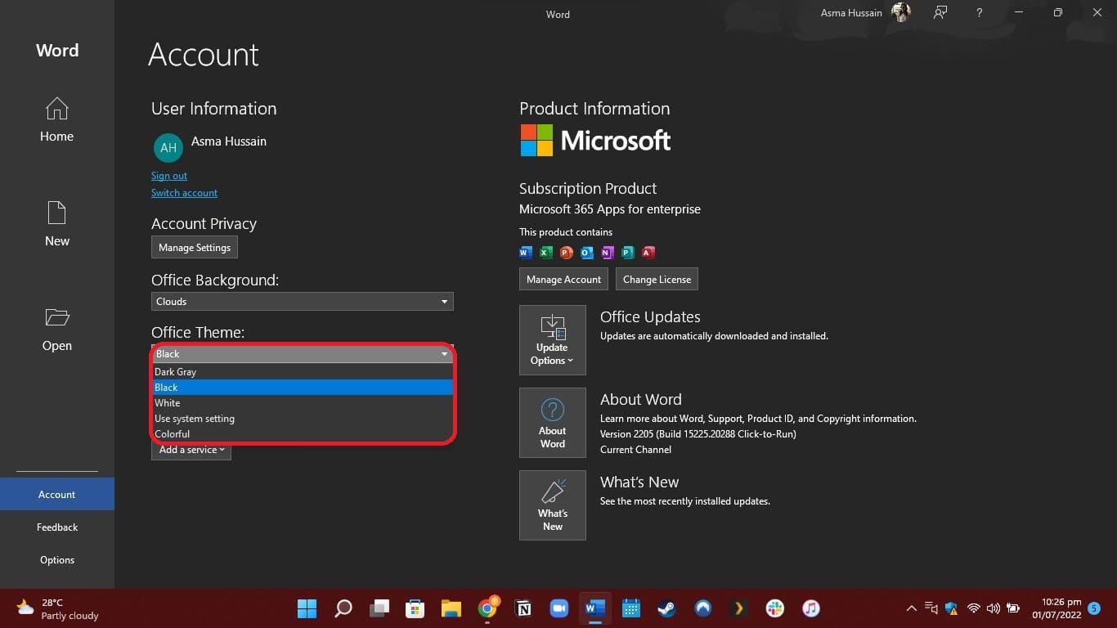Screen dimensions: 1117x628
Task: Click the help question mark icon
Action: coord(979,13)
